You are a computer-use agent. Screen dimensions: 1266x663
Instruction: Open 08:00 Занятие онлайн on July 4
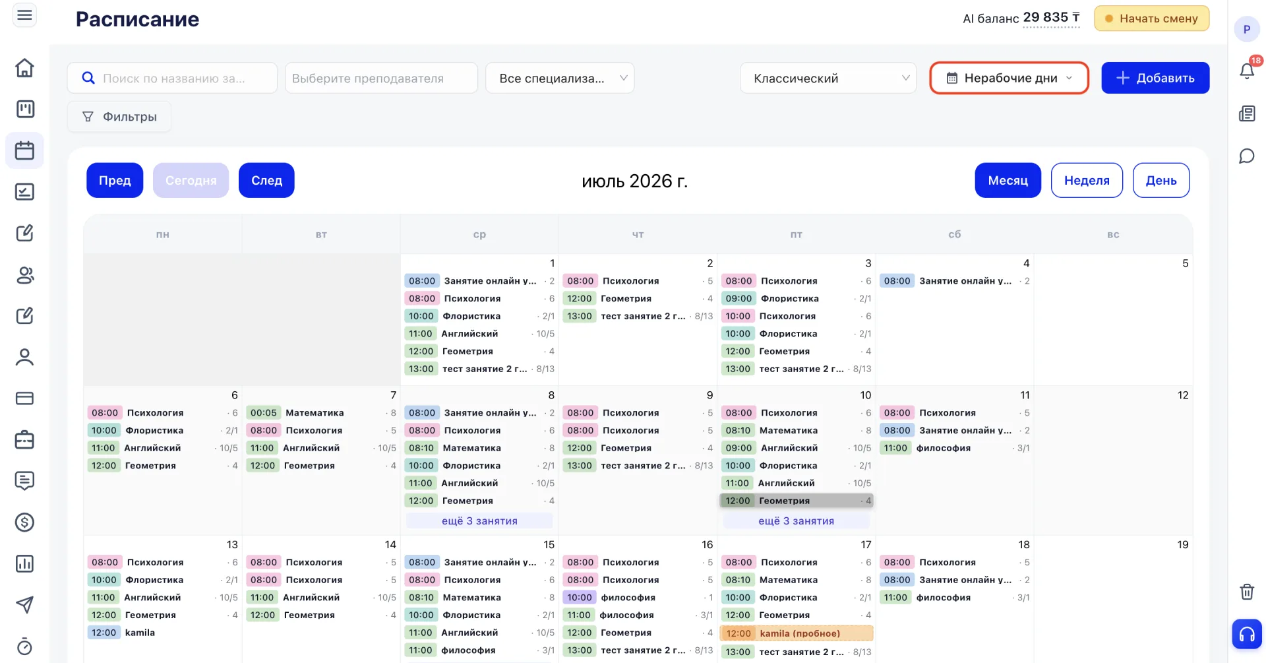point(955,280)
